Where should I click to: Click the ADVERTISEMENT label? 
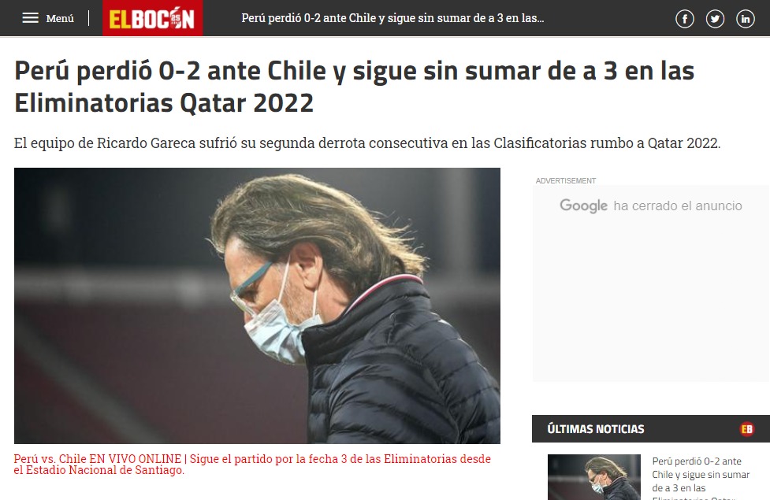tap(566, 180)
